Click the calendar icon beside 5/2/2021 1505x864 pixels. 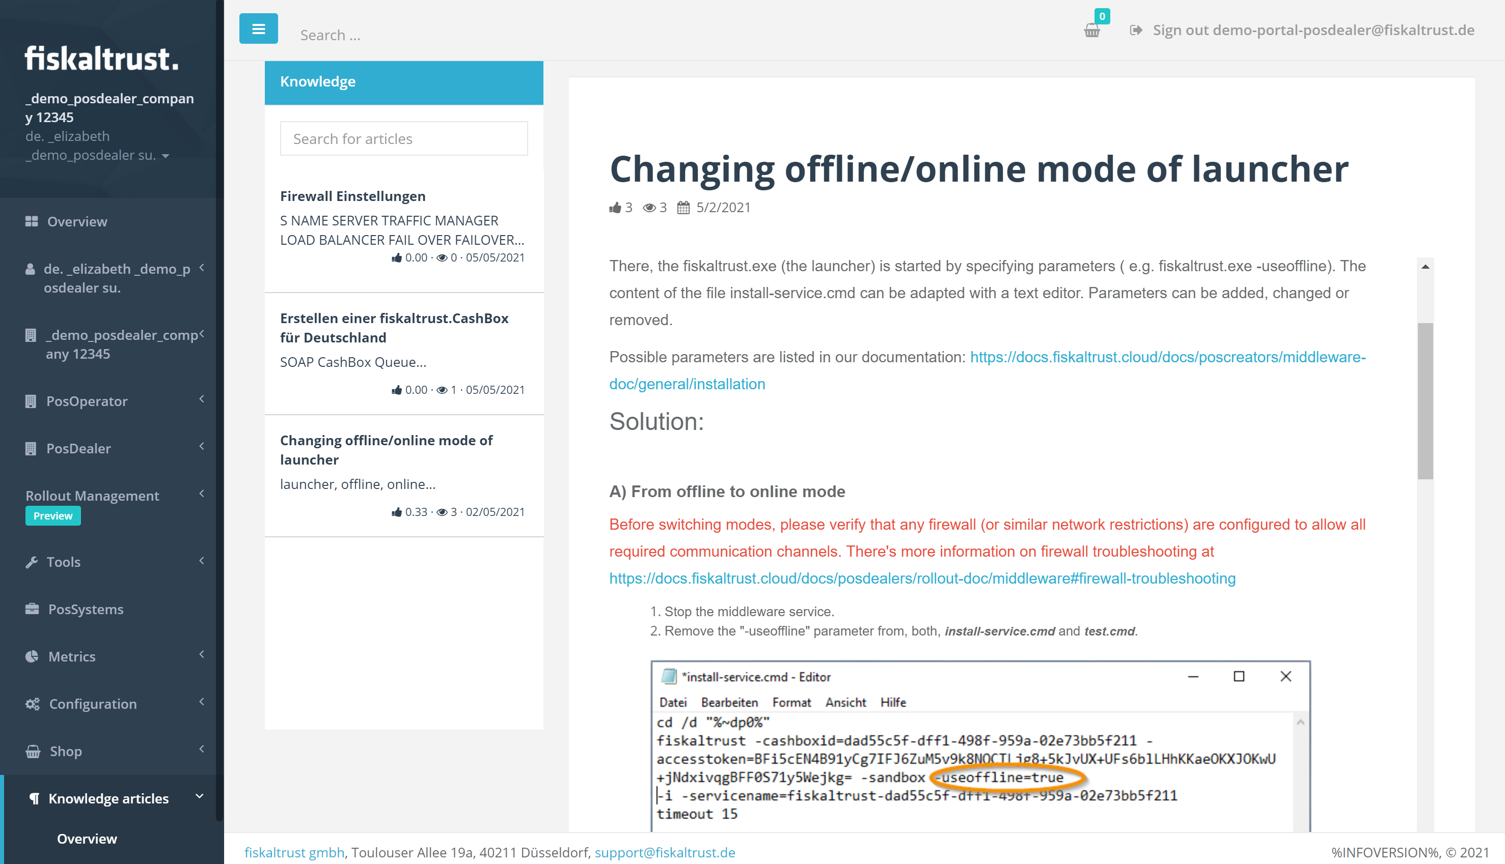pyautogui.click(x=683, y=208)
